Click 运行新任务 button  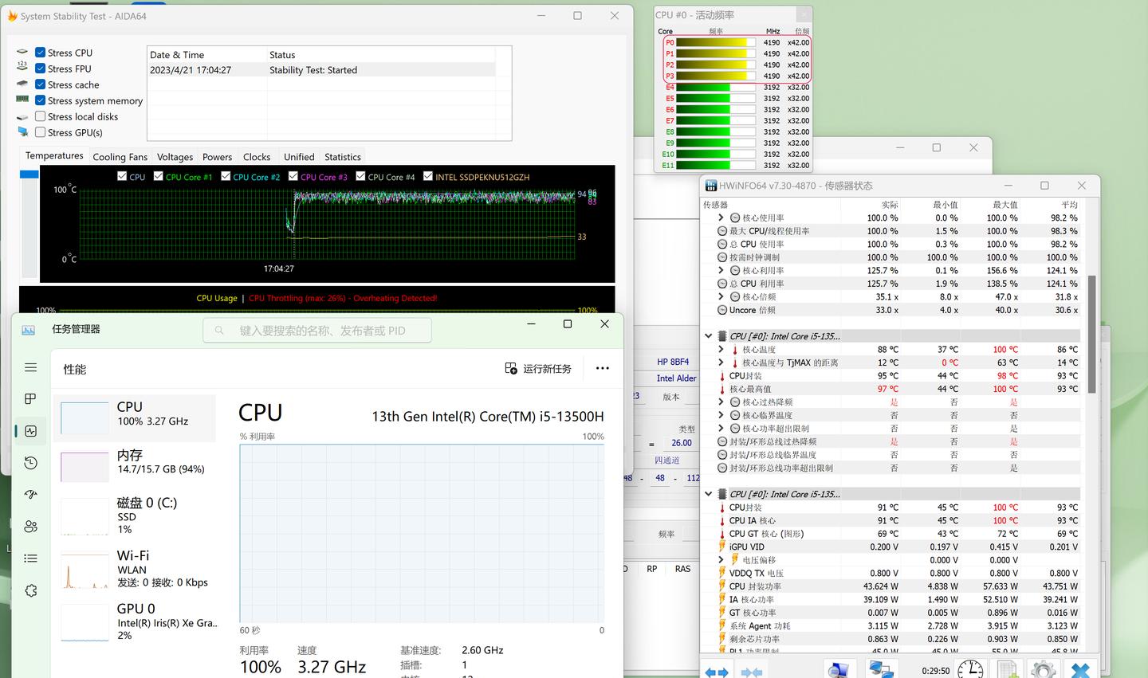click(538, 369)
